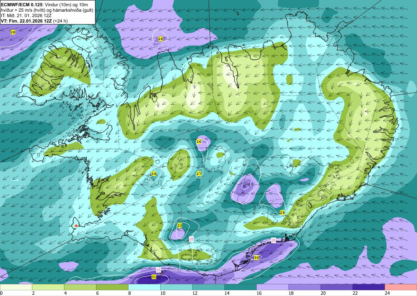Screen dimensions: 417x296
Task: Select the 4–6 m/s green legend swatch
Action: [x=80, y=287]
